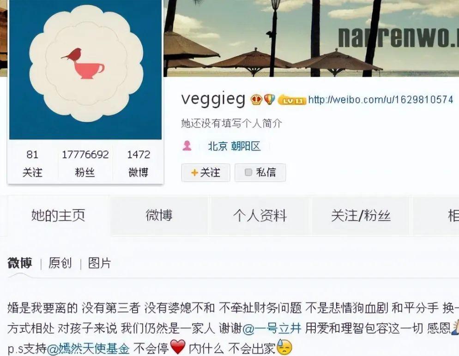Filter posts by 原创

pos(60,263)
